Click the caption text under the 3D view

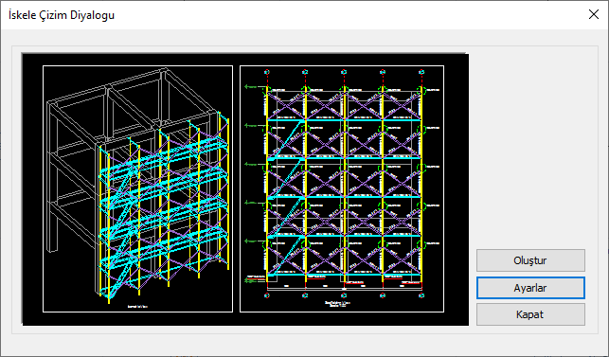click(138, 307)
